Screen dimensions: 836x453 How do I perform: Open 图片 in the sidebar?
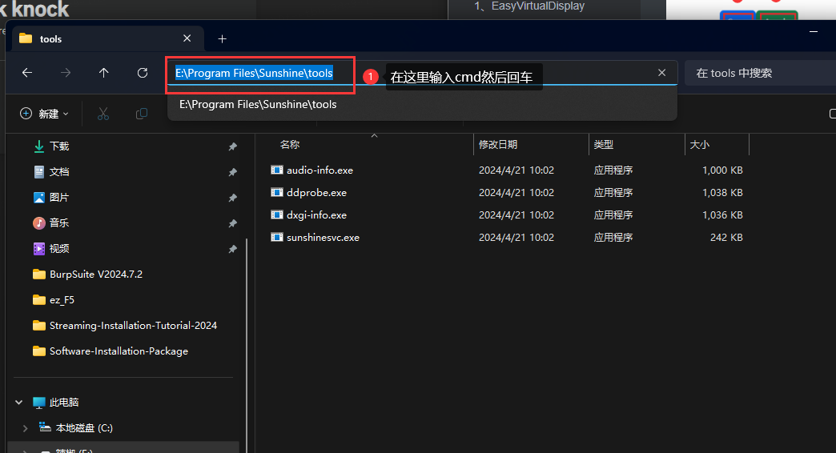click(59, 197)
